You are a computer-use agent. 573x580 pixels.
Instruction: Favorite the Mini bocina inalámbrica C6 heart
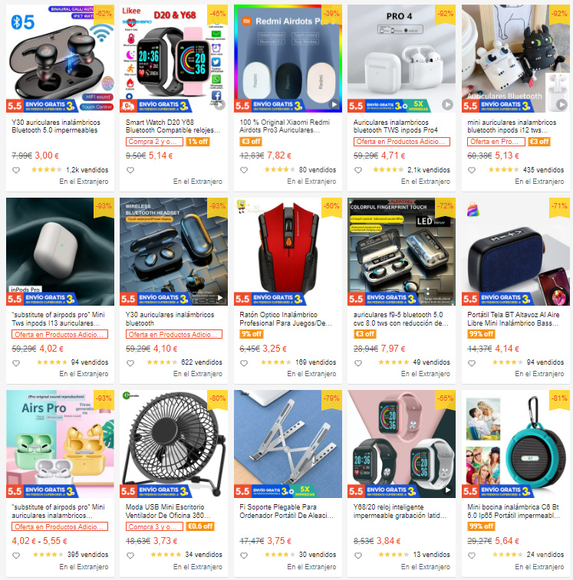472,555
